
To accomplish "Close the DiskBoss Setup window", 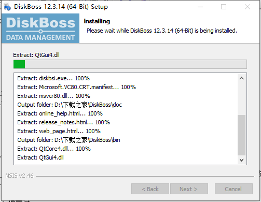I will pos(248,7).
